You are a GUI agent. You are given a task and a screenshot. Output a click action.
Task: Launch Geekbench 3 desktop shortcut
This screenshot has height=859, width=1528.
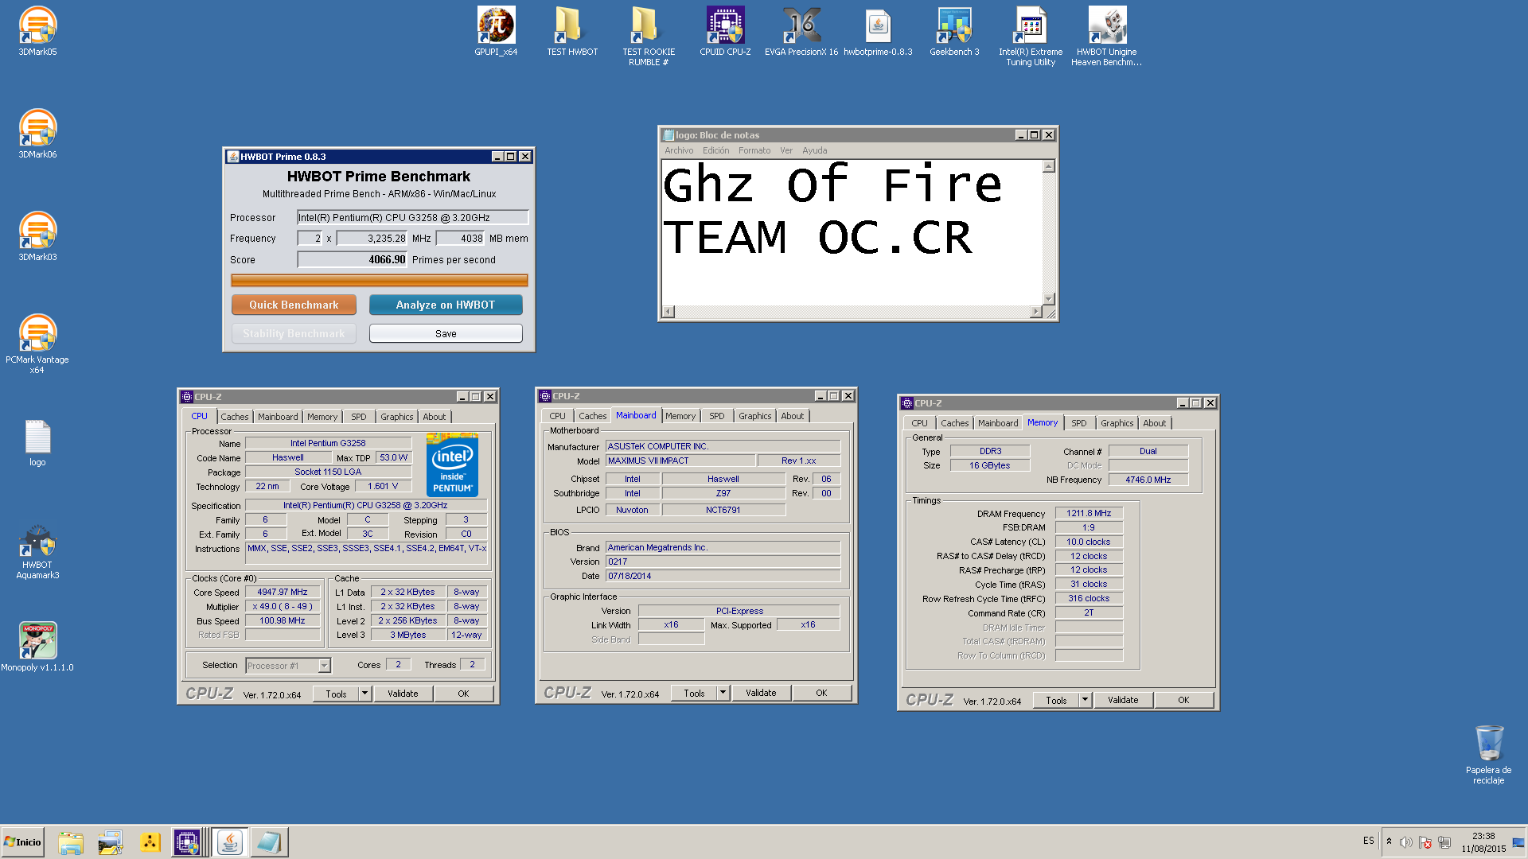954,32
